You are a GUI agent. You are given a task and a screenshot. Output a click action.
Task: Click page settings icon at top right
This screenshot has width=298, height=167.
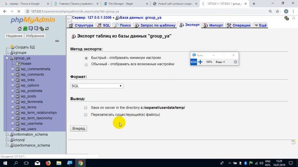[287, 18]
